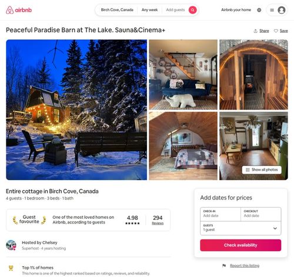Click the Show all photos button
Viewport: 294px width, 278px height.
262,169
